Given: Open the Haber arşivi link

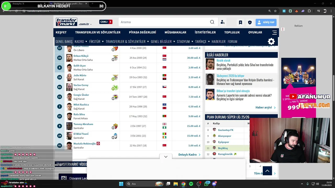Looking at the screenshot, I should [x=265, y=108].
